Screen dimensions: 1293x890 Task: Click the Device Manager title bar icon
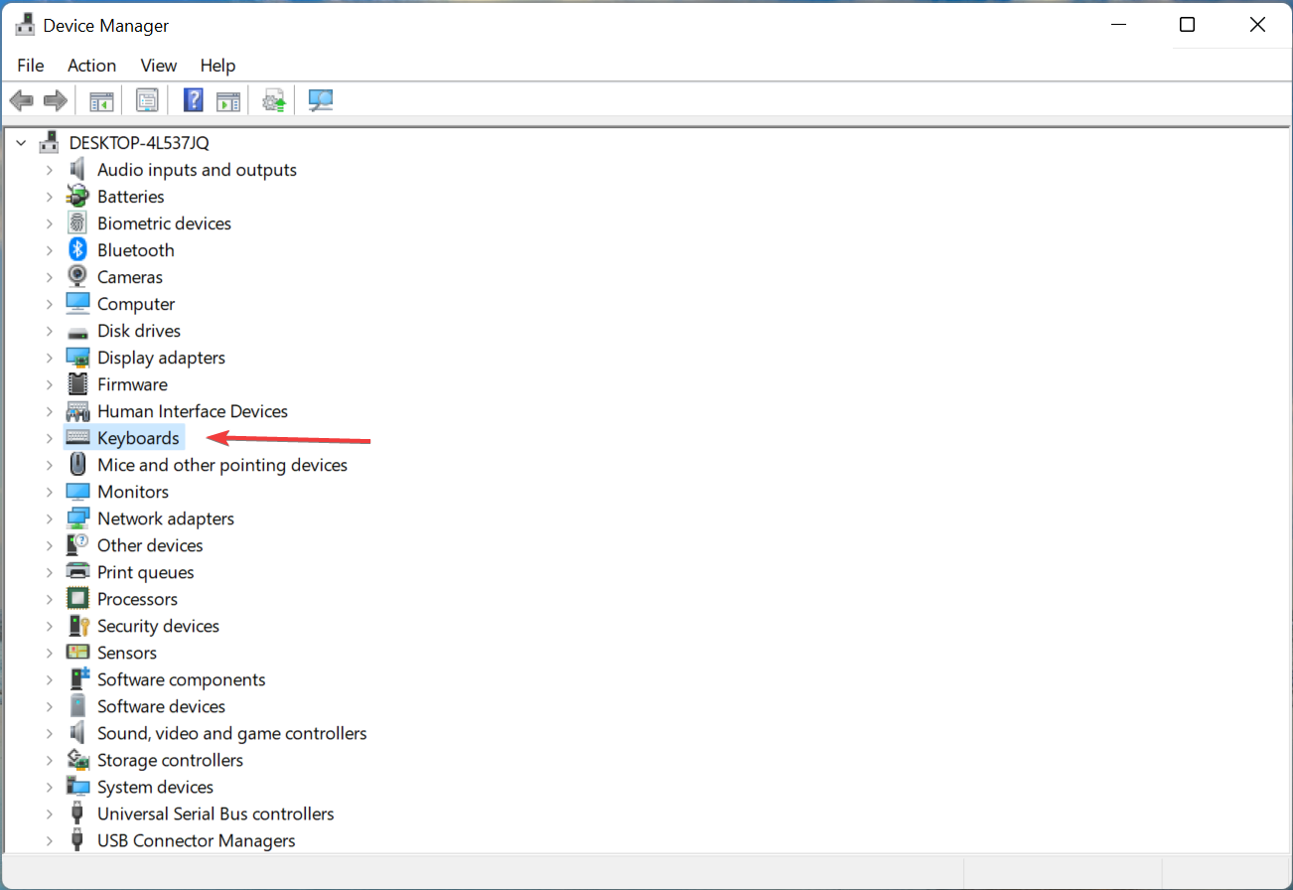(x=25, y=24)
